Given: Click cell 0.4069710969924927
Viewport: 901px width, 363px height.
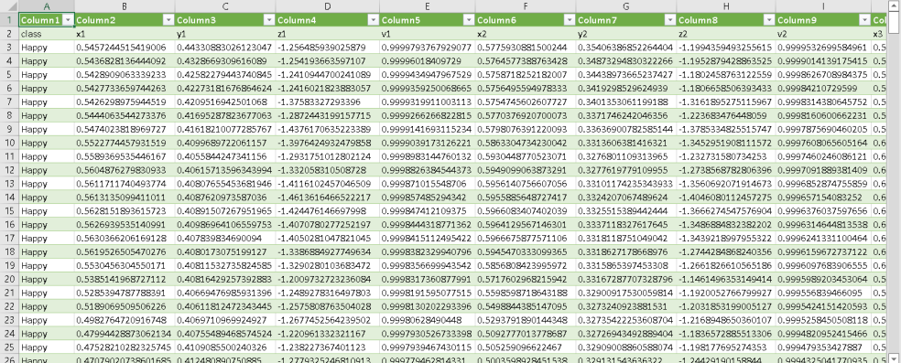Looking at the screenshot, I should tap(225, 319).
